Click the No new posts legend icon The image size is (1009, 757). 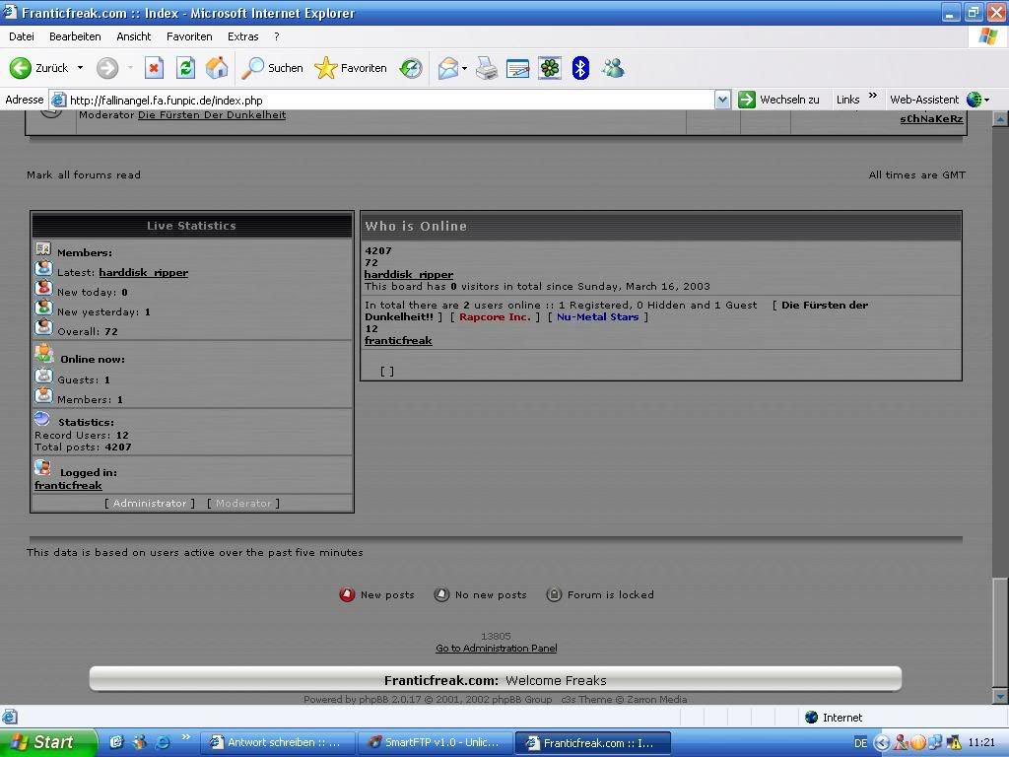(441, 594)
